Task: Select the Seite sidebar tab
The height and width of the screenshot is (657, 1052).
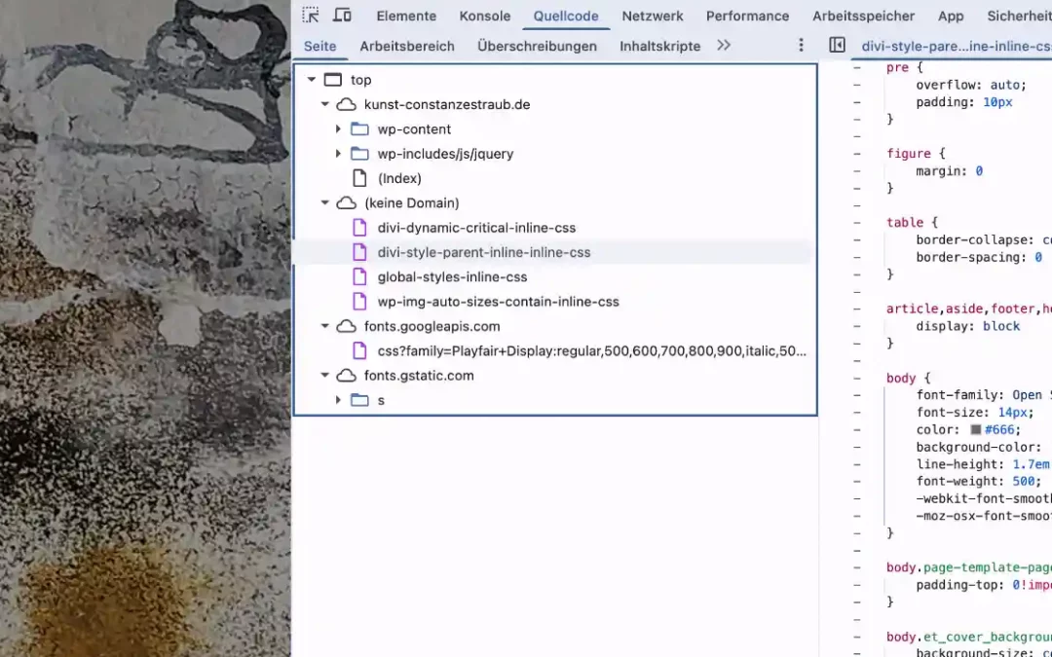Action: point(320,47)
